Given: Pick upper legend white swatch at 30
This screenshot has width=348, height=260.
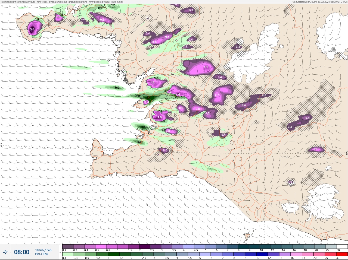Looking at the screenshot, I should pos(342,246).
